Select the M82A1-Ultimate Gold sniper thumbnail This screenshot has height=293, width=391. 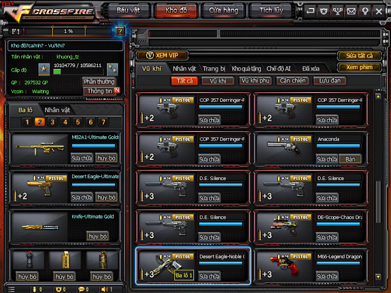[x=40, y=149]
